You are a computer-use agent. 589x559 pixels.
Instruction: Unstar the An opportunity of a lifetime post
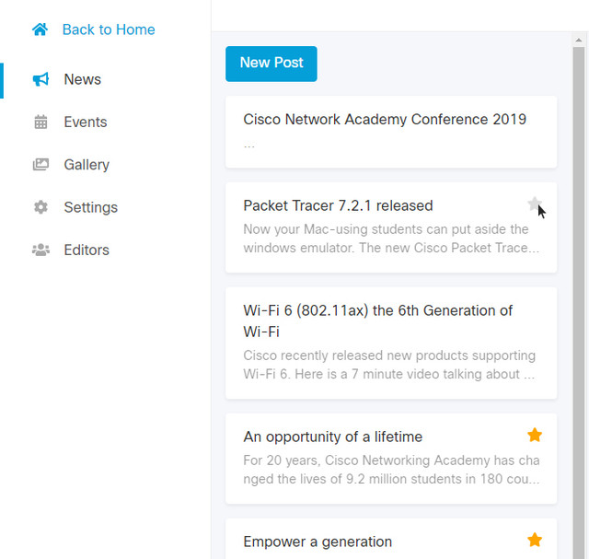(535, 435)
